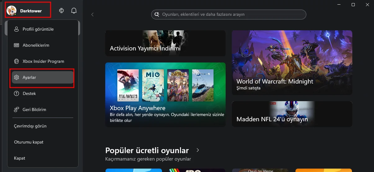The height and width of the screenshot is (172, 374).
Task: Open Activision Yayımcı İndirimi banner
Action: click(x=165, y=43)
